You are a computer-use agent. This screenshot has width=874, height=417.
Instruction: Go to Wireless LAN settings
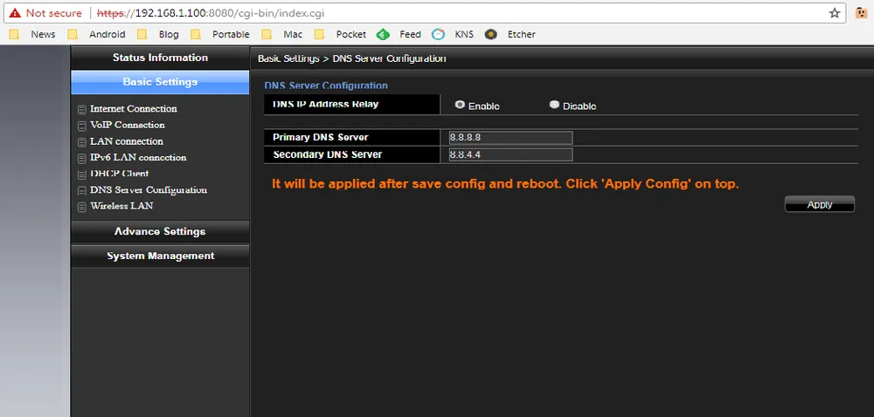pos(121,206)
